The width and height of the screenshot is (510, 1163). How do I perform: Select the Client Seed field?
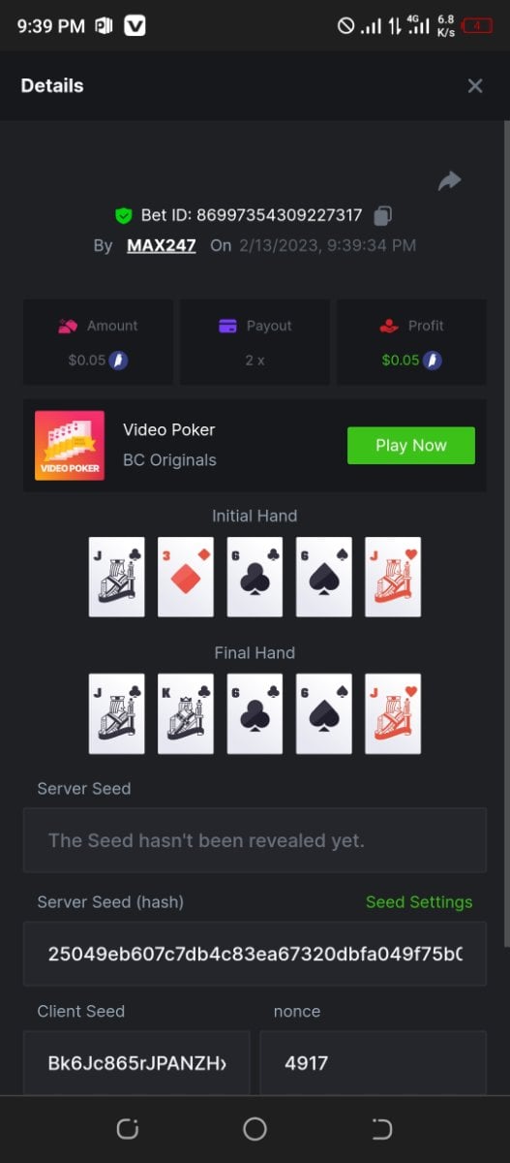tap(136, 1063)
